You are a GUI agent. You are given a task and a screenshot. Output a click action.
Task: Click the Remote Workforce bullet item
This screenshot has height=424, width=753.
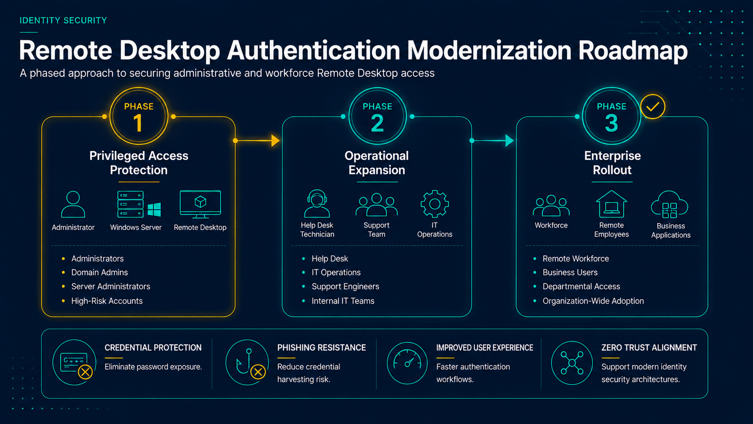coord(576,259)
